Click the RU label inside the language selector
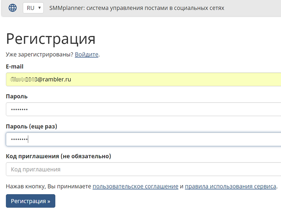 pyautogui.click(x=30, y=8)
